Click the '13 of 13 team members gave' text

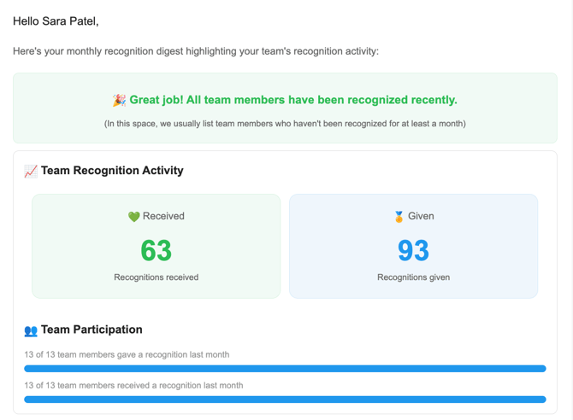pyautogui.click(x=127, y=354)
